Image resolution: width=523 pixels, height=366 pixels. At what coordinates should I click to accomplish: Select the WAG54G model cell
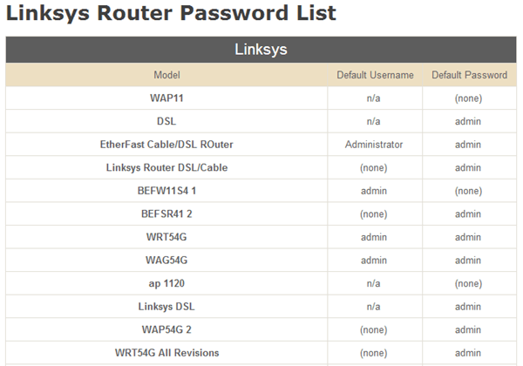click(x=166, y=260)
